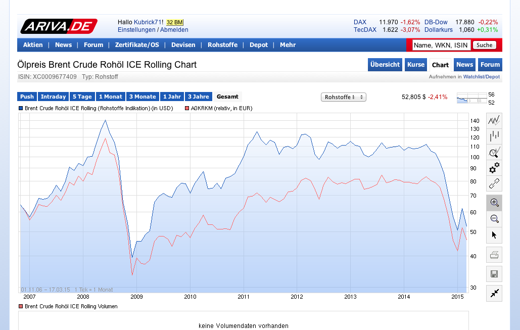Viewport: 520px width, 330px height.
Task: Collapse the chart with the inward arrows icon
Action: click(x=494, y=293)
